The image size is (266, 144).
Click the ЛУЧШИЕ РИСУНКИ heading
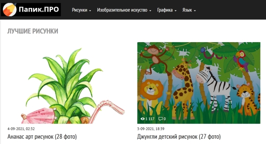[x=33, y=31]
